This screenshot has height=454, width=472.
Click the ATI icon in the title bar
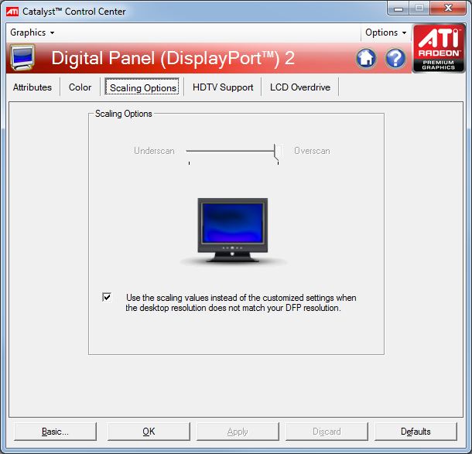point(12,12)
